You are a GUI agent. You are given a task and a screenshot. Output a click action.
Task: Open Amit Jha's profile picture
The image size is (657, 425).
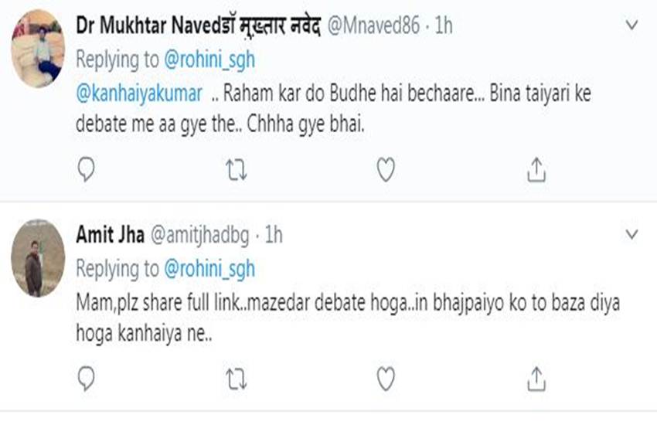38,258
